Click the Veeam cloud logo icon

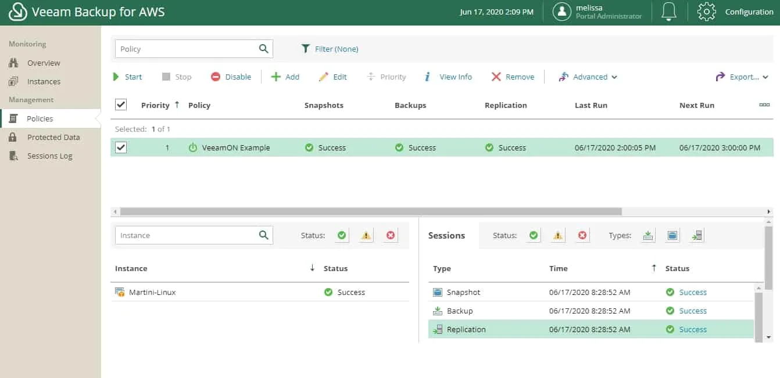click(18, 12)
